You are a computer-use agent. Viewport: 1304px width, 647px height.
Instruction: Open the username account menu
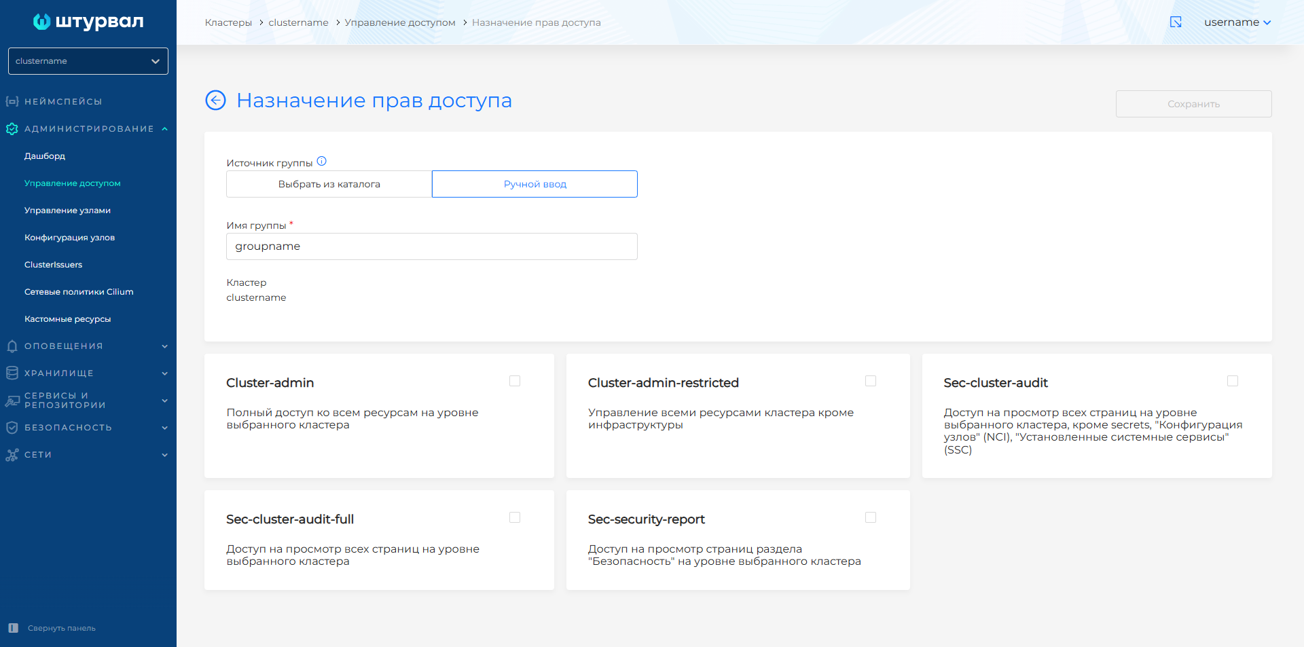point(1237,22)
